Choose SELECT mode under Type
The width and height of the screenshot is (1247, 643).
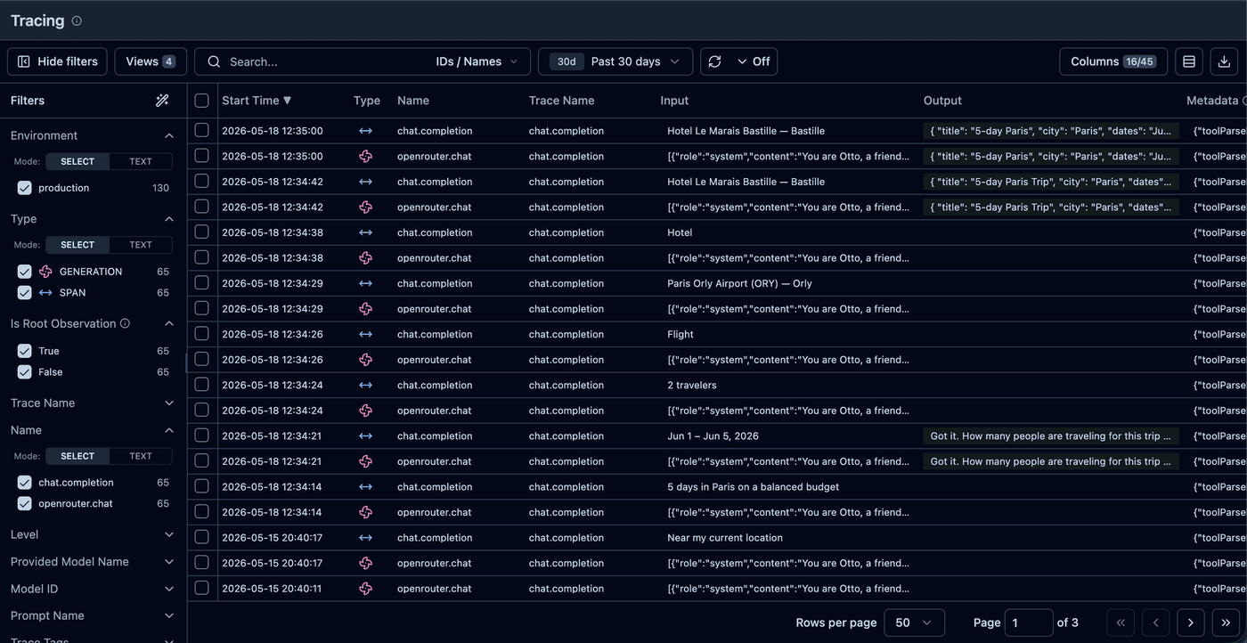(x=77, y=245)
